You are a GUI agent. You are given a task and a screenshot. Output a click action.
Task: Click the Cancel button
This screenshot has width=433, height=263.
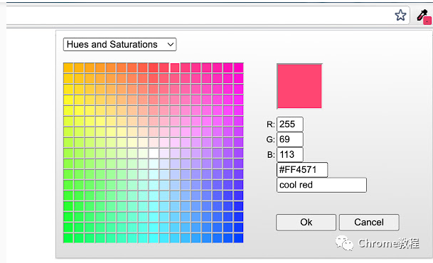click(x=369, y=222)
